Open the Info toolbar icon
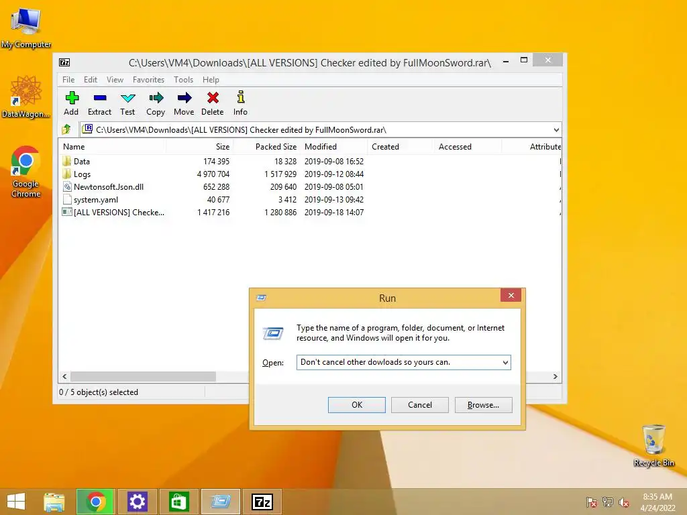 (240, 103)
